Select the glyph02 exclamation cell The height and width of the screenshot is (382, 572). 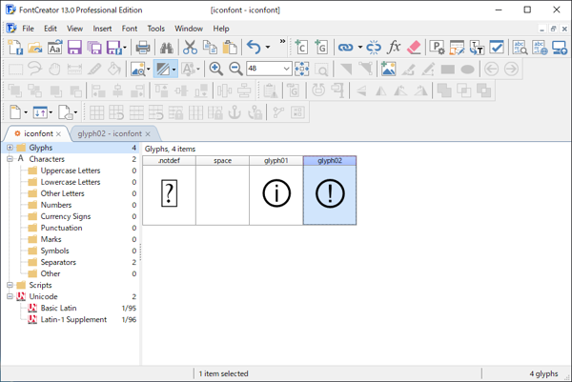(x=330, y=191)
